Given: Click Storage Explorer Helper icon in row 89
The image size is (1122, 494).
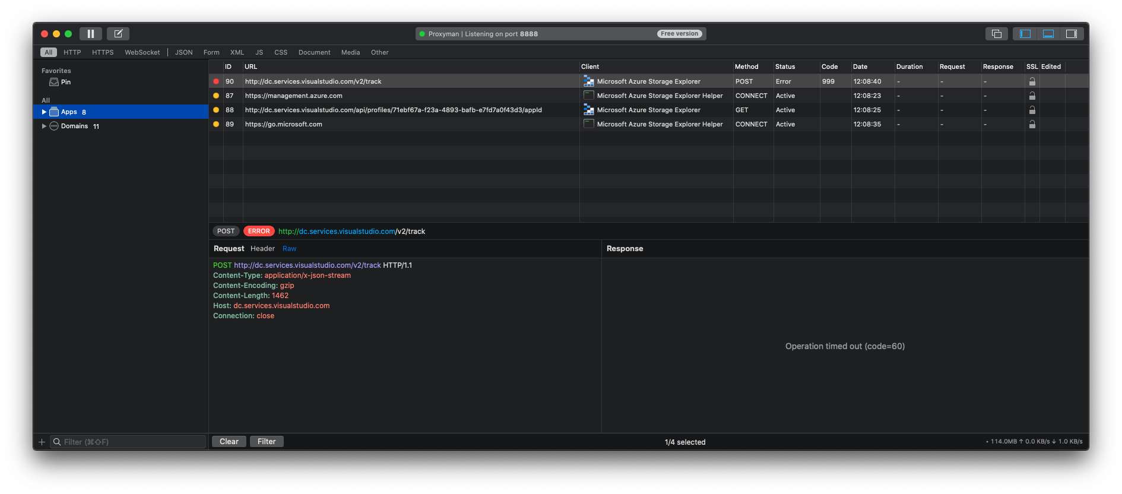Looking at the screenshot, I should 589,123.
